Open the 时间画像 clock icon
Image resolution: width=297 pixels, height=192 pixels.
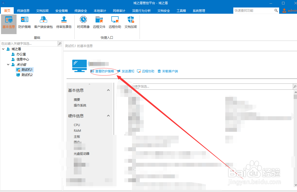tap(83, 22)
